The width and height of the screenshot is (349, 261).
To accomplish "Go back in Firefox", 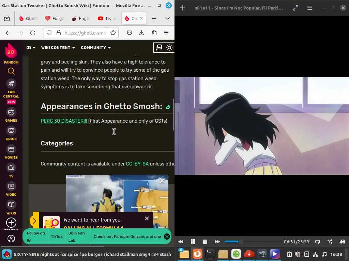I will (x=8, y=33).
